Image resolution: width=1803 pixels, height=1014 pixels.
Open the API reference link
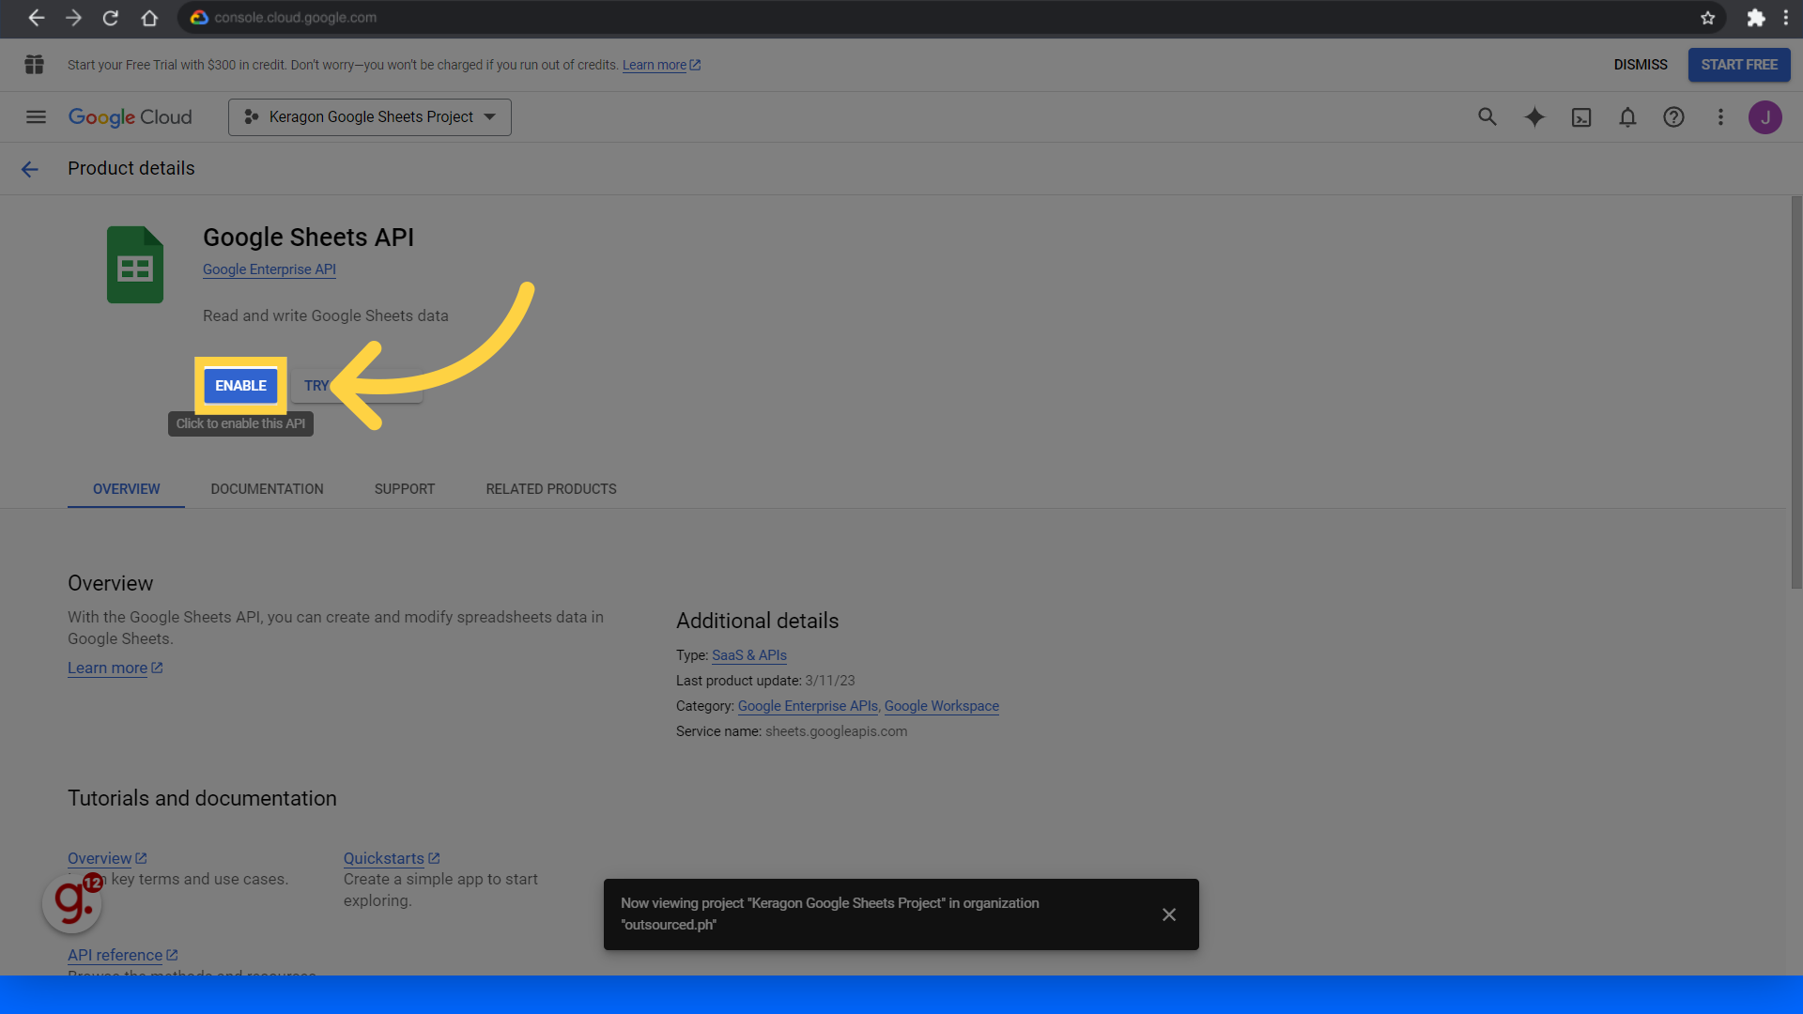tap(122, 956)
